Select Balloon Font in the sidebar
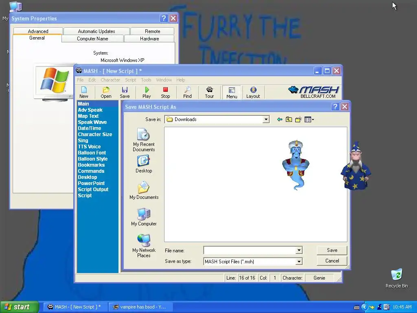This screenshot has height=313, width=417. 92,153
